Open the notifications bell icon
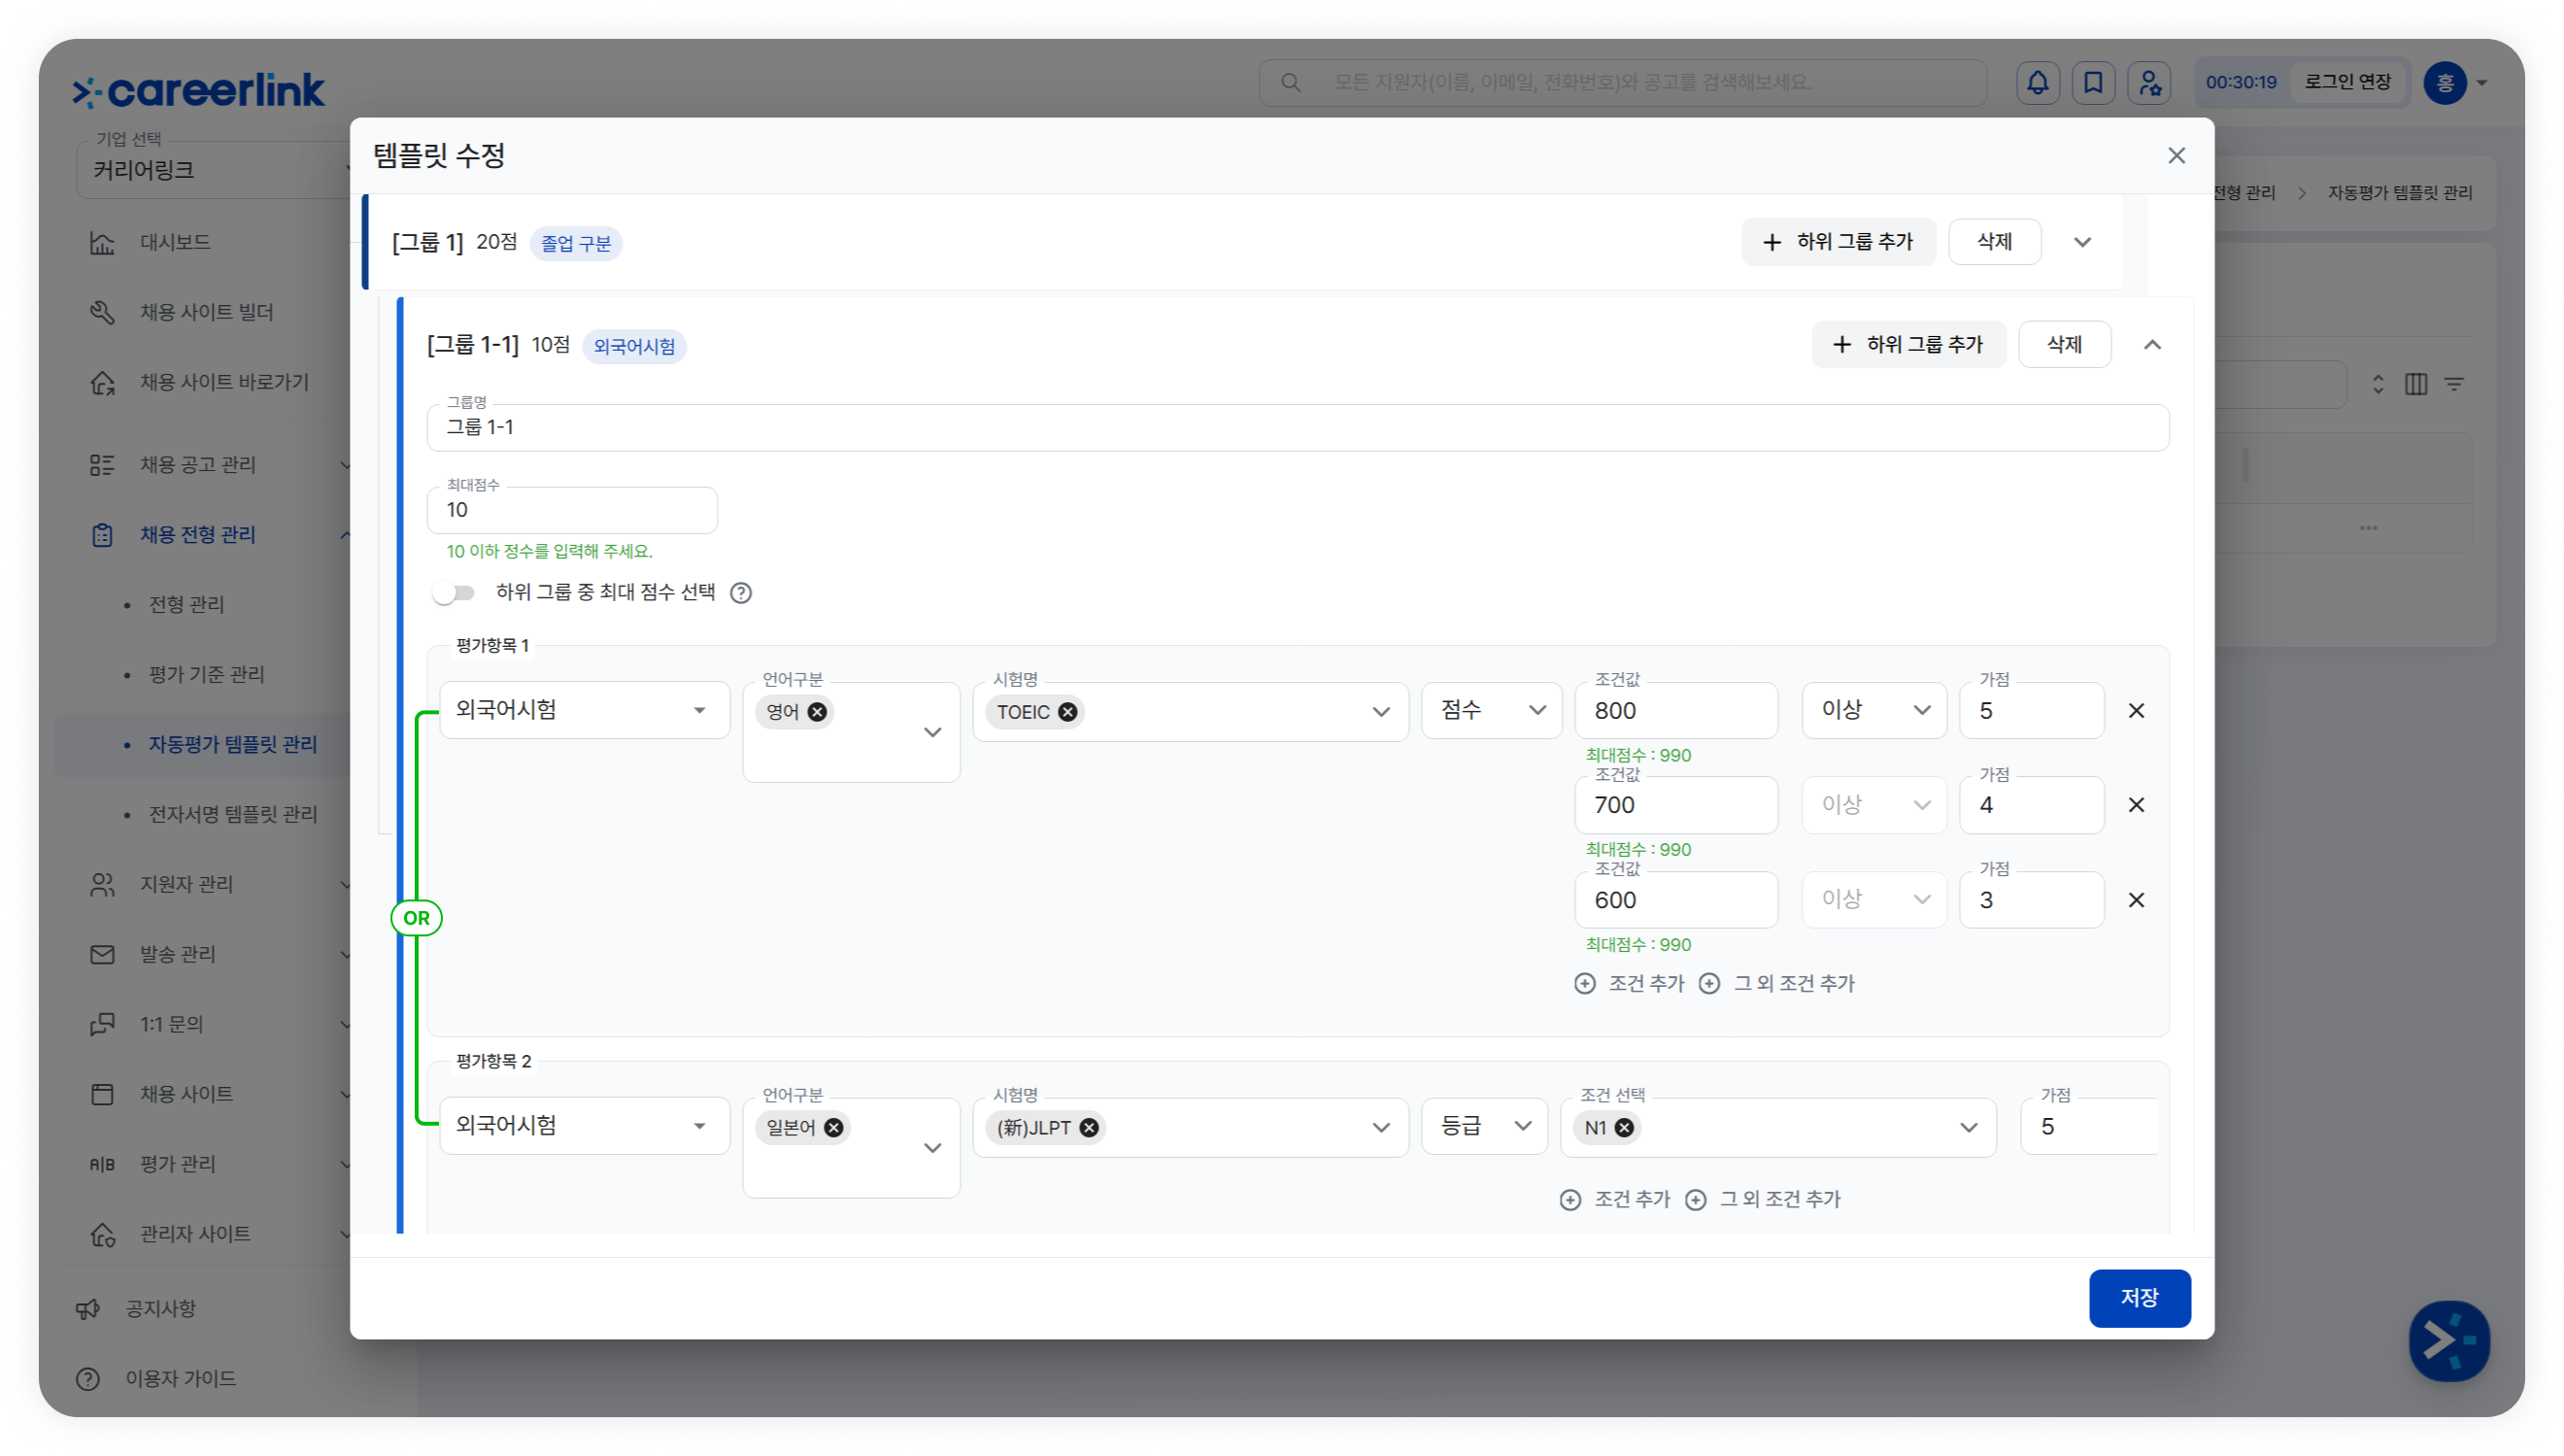This screenshot has width=2564, height=1456. [x=2038, y=82]
